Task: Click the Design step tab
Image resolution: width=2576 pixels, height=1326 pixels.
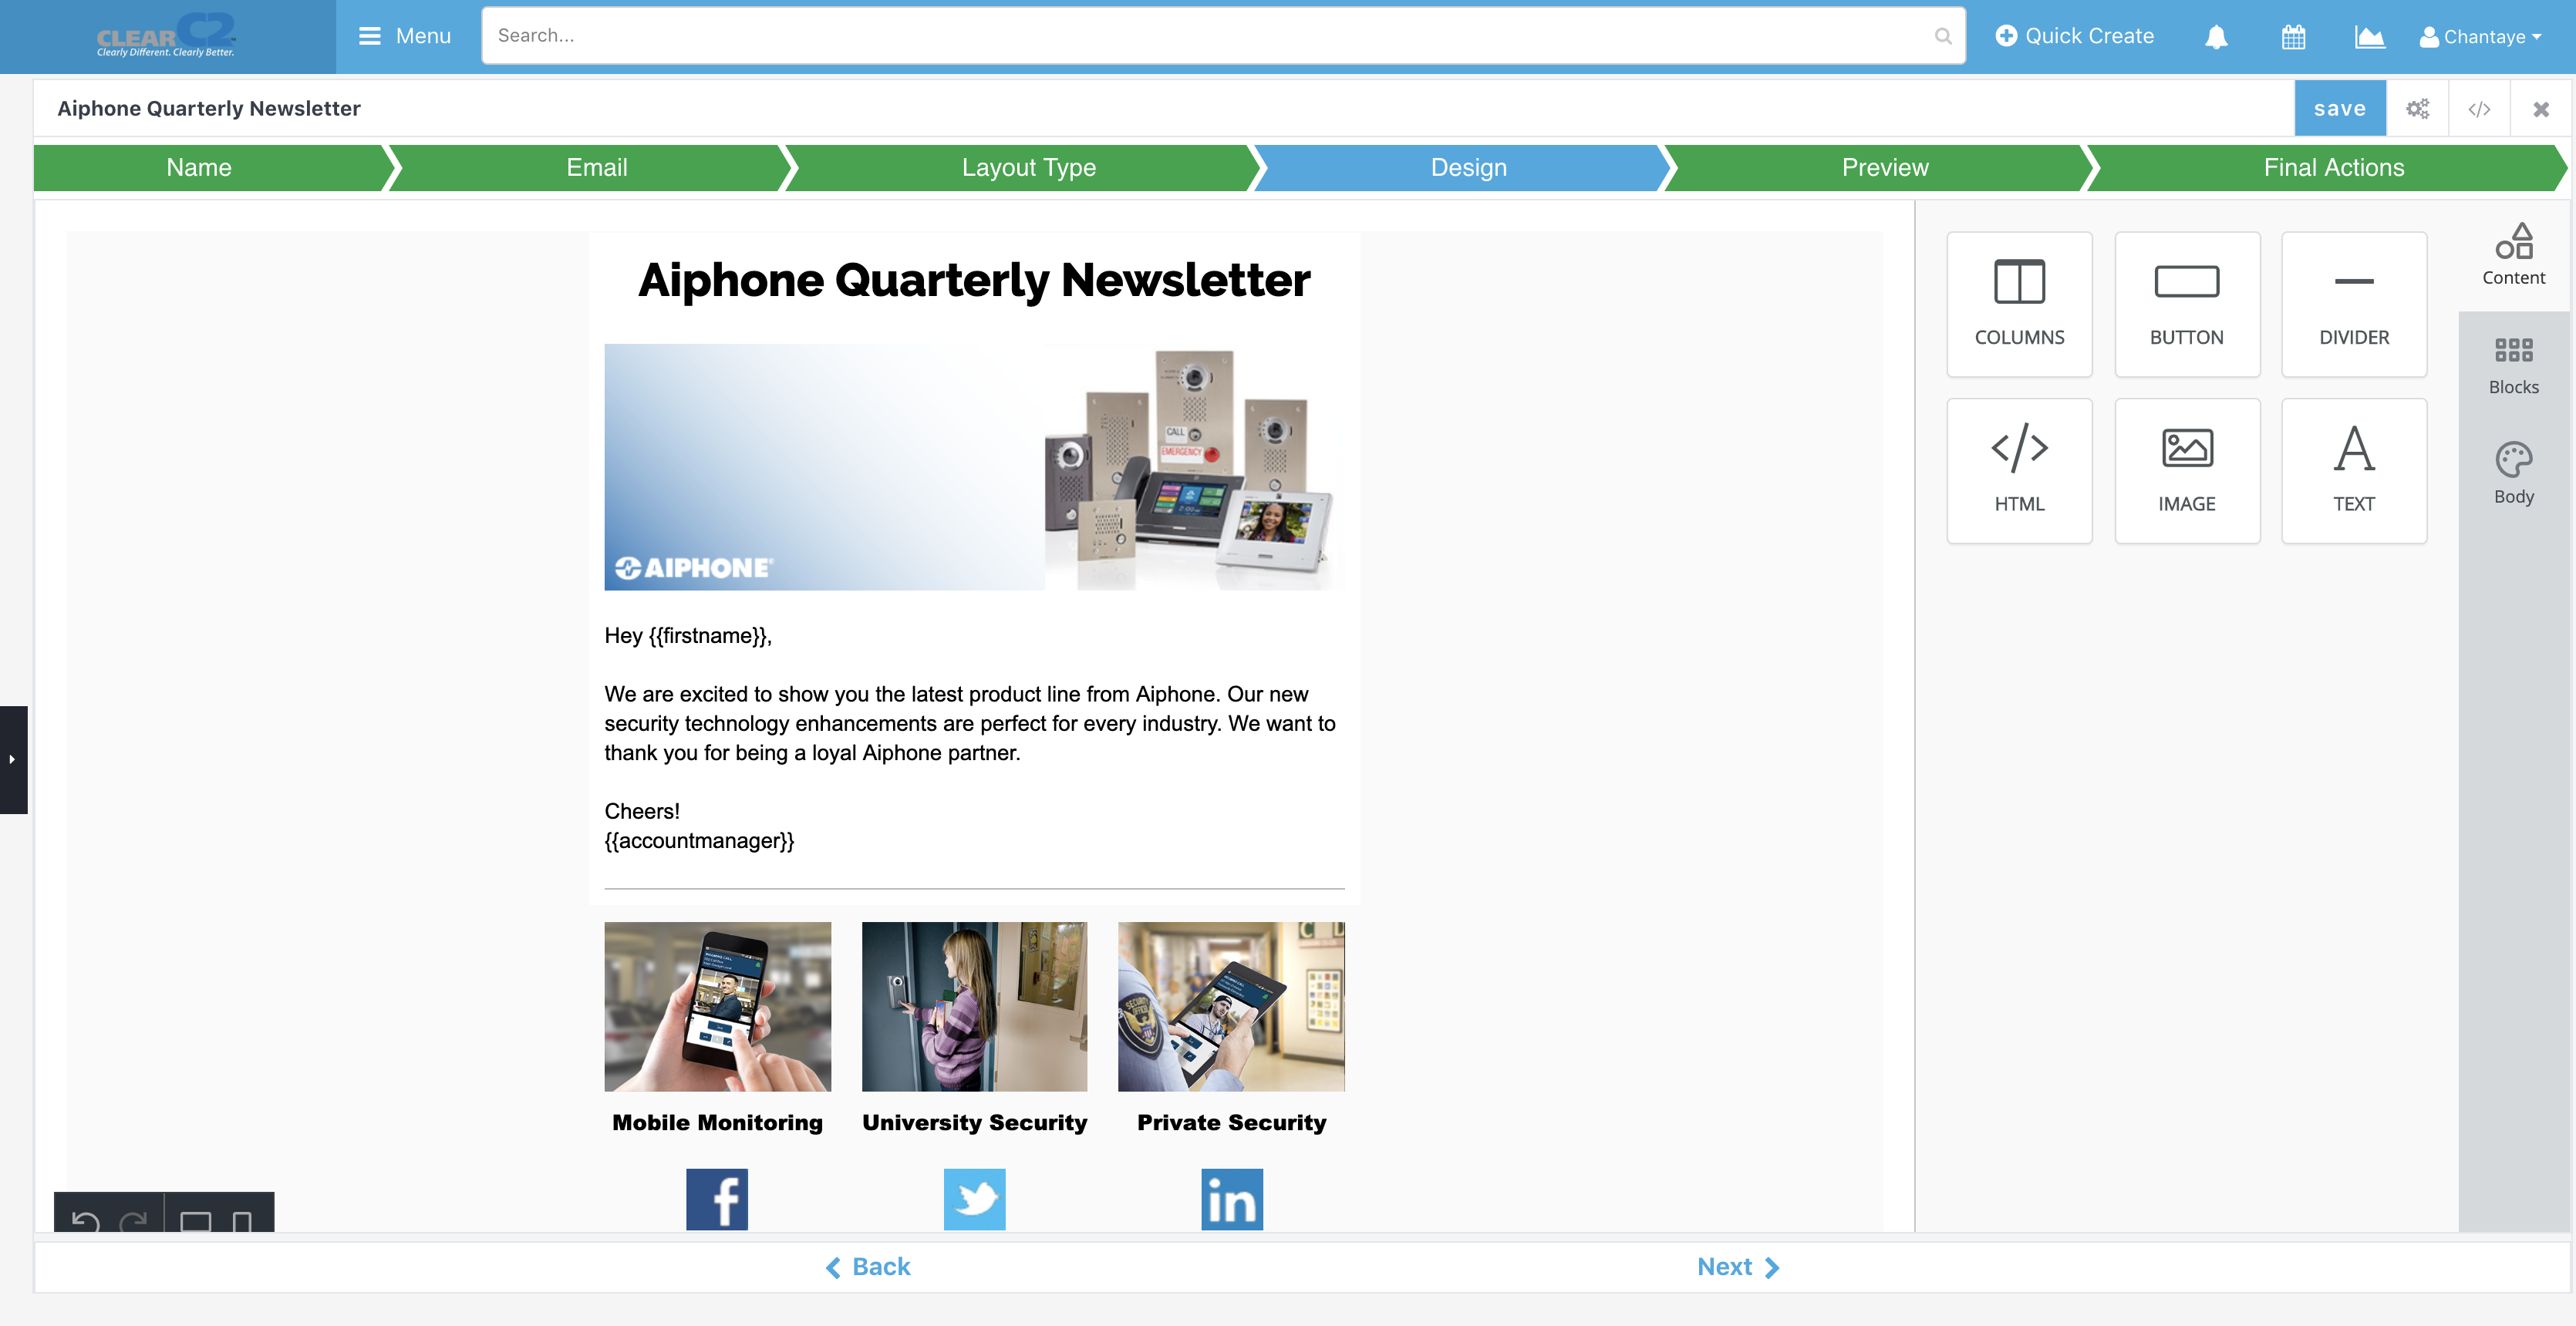Action: tap(1468, 167)
